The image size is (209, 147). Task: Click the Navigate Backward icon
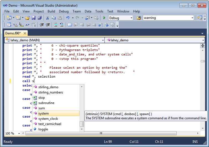click(x=87, y=18)
